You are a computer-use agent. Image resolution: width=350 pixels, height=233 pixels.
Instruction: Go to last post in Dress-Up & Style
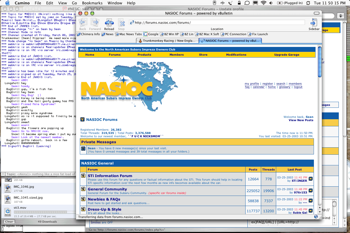pos(311,211)
